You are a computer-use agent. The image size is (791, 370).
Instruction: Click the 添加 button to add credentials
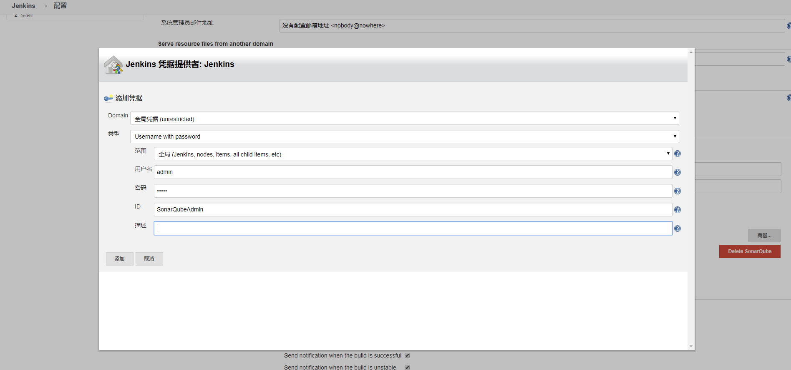click(x=120, y=259)
